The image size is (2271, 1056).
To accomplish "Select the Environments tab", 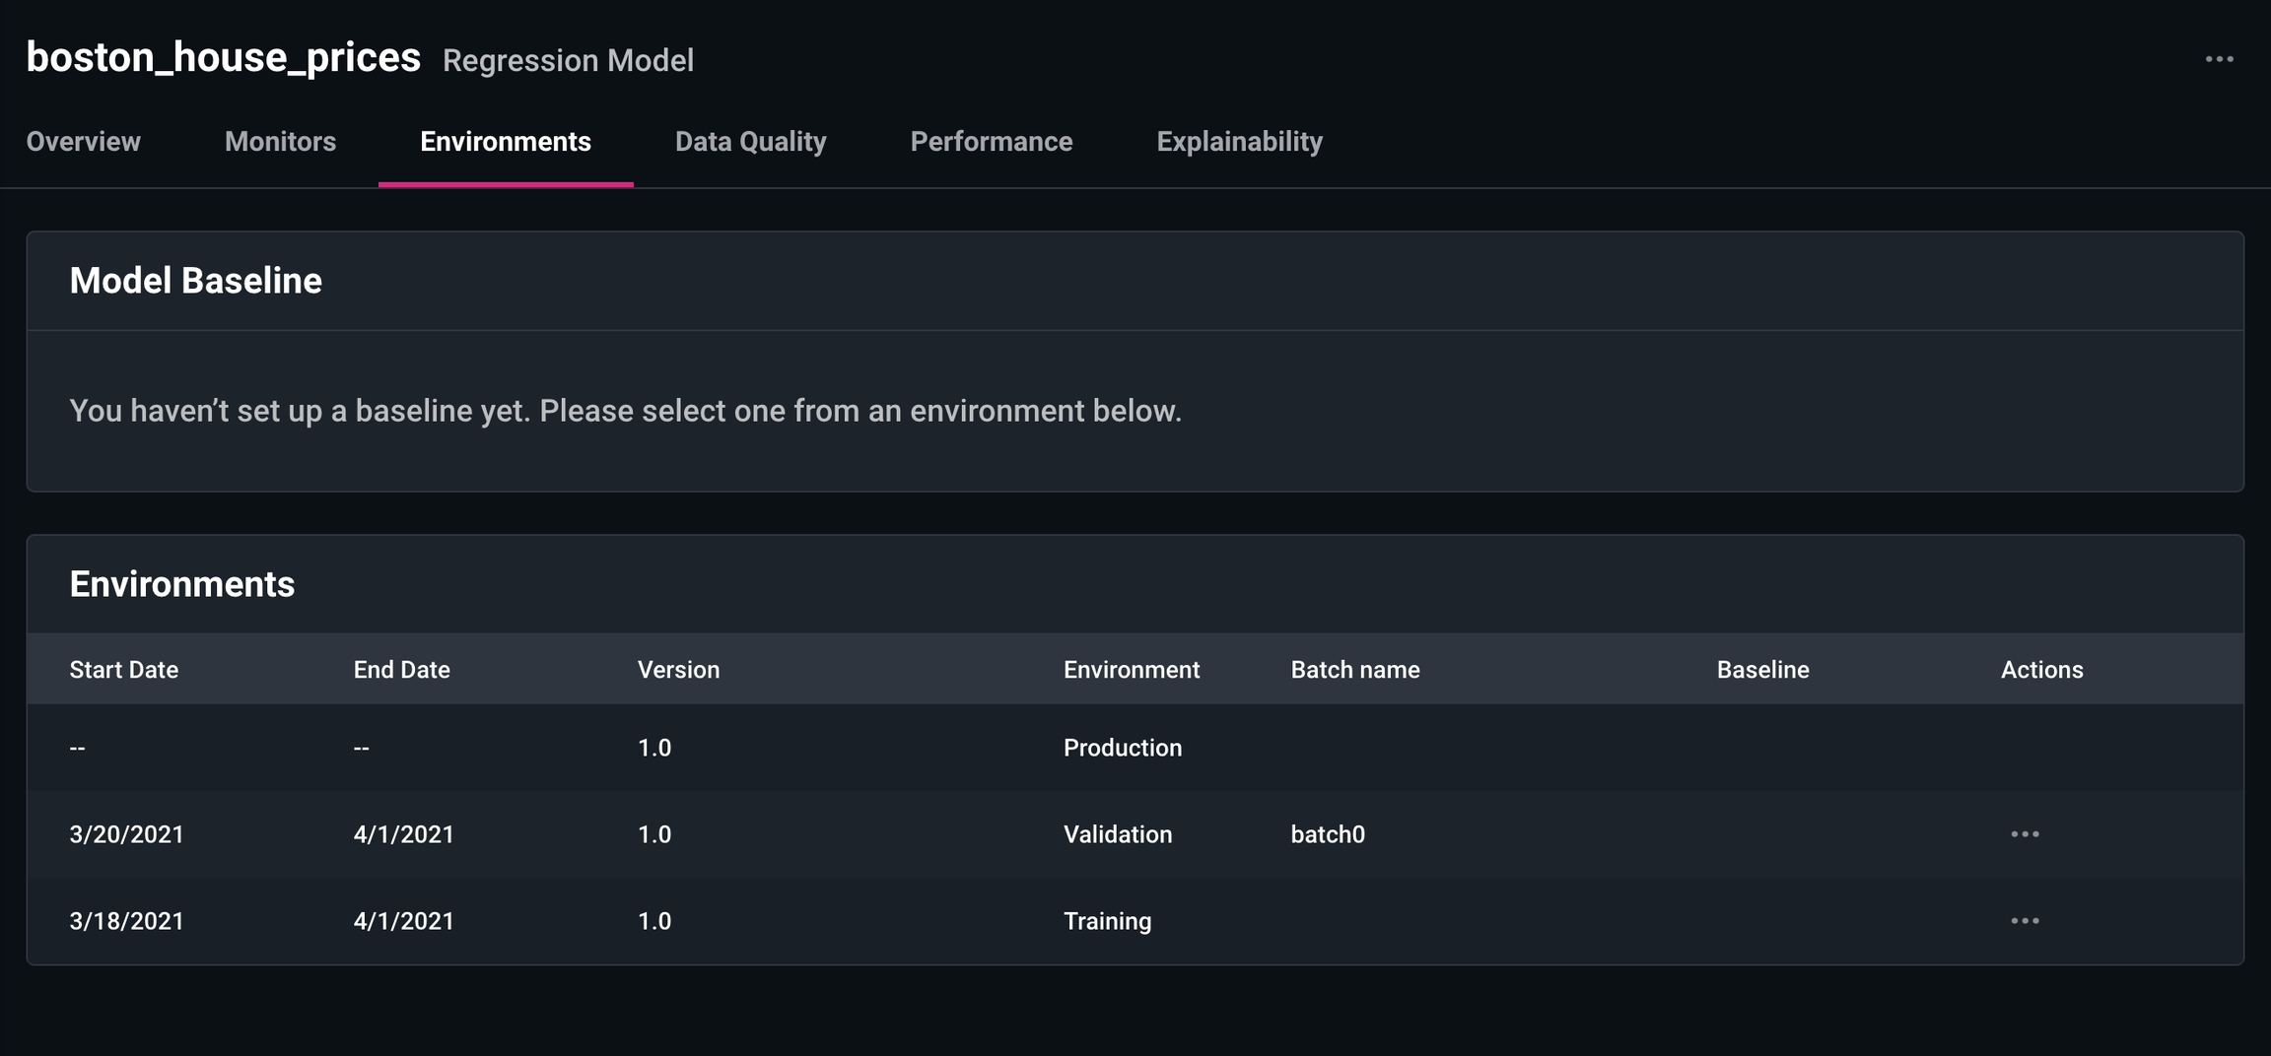I will click(506, 142).
